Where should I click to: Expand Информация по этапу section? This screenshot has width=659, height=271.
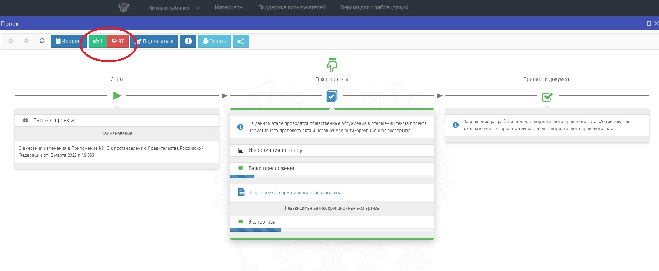(332, 150)
